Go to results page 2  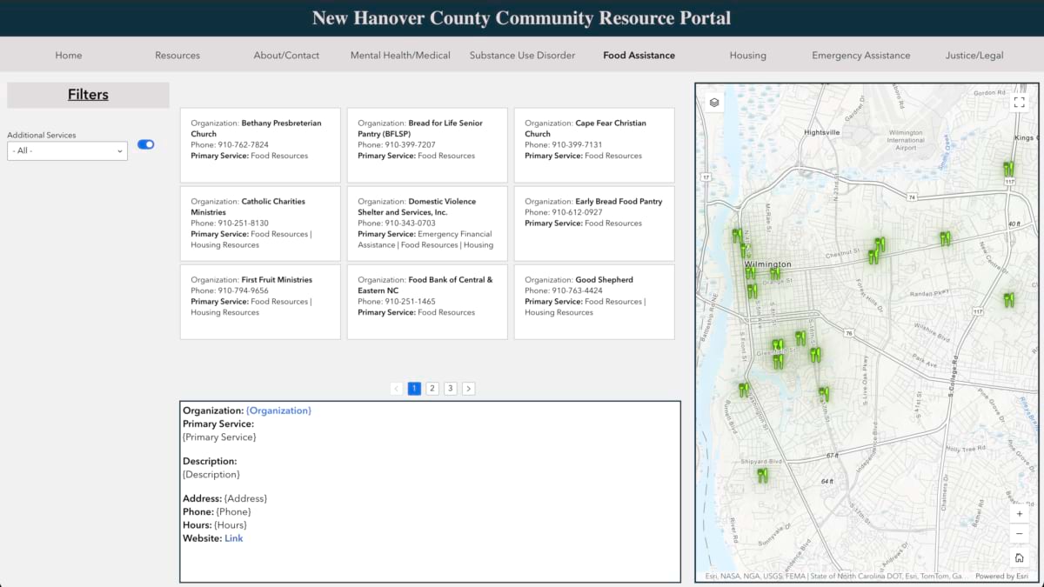coord(432,389)
